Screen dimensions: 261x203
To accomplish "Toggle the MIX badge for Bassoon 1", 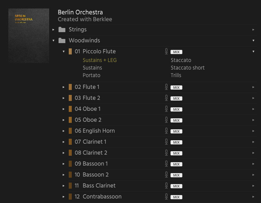I will point(176,164).
